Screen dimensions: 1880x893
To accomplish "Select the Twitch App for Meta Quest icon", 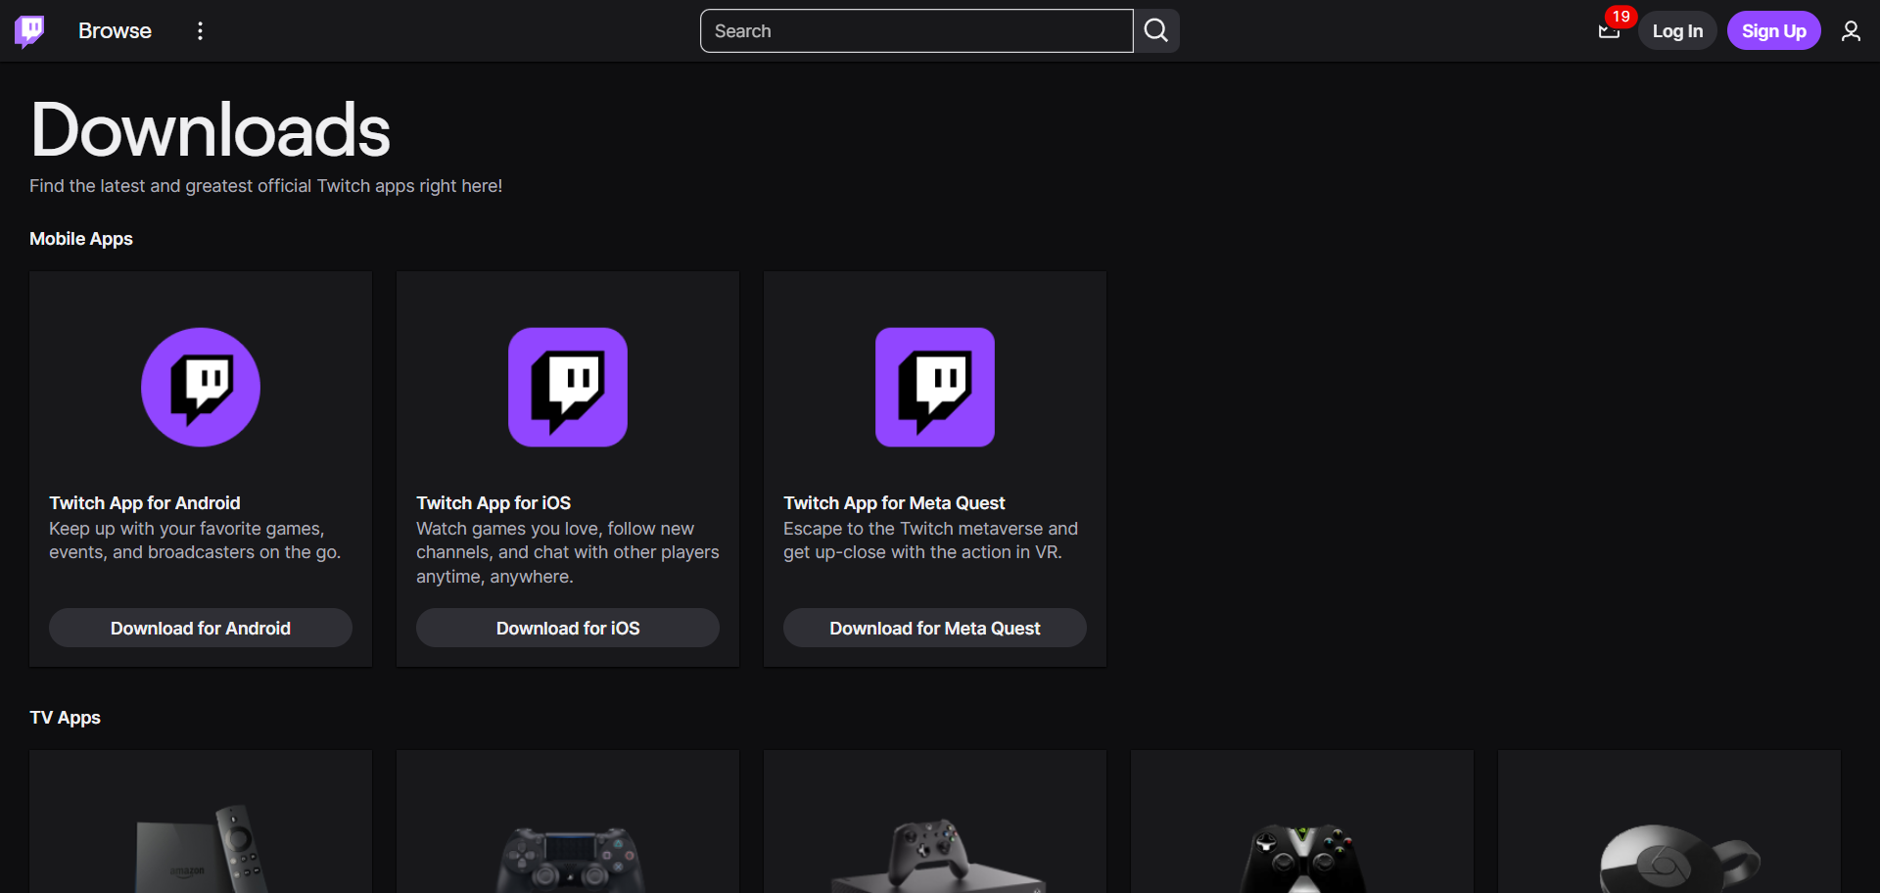I will point(934,386).
